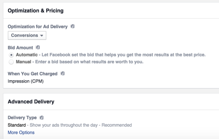This screenshot has width=219, height=139.
Task: Click info icon next to When You Get Charged
Action: (x=63, y=73)
